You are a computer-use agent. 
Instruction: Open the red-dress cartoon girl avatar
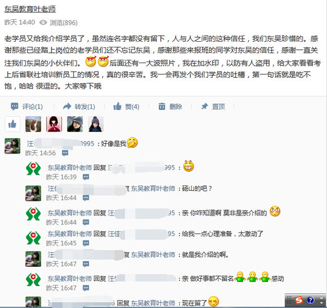point(54,124)
